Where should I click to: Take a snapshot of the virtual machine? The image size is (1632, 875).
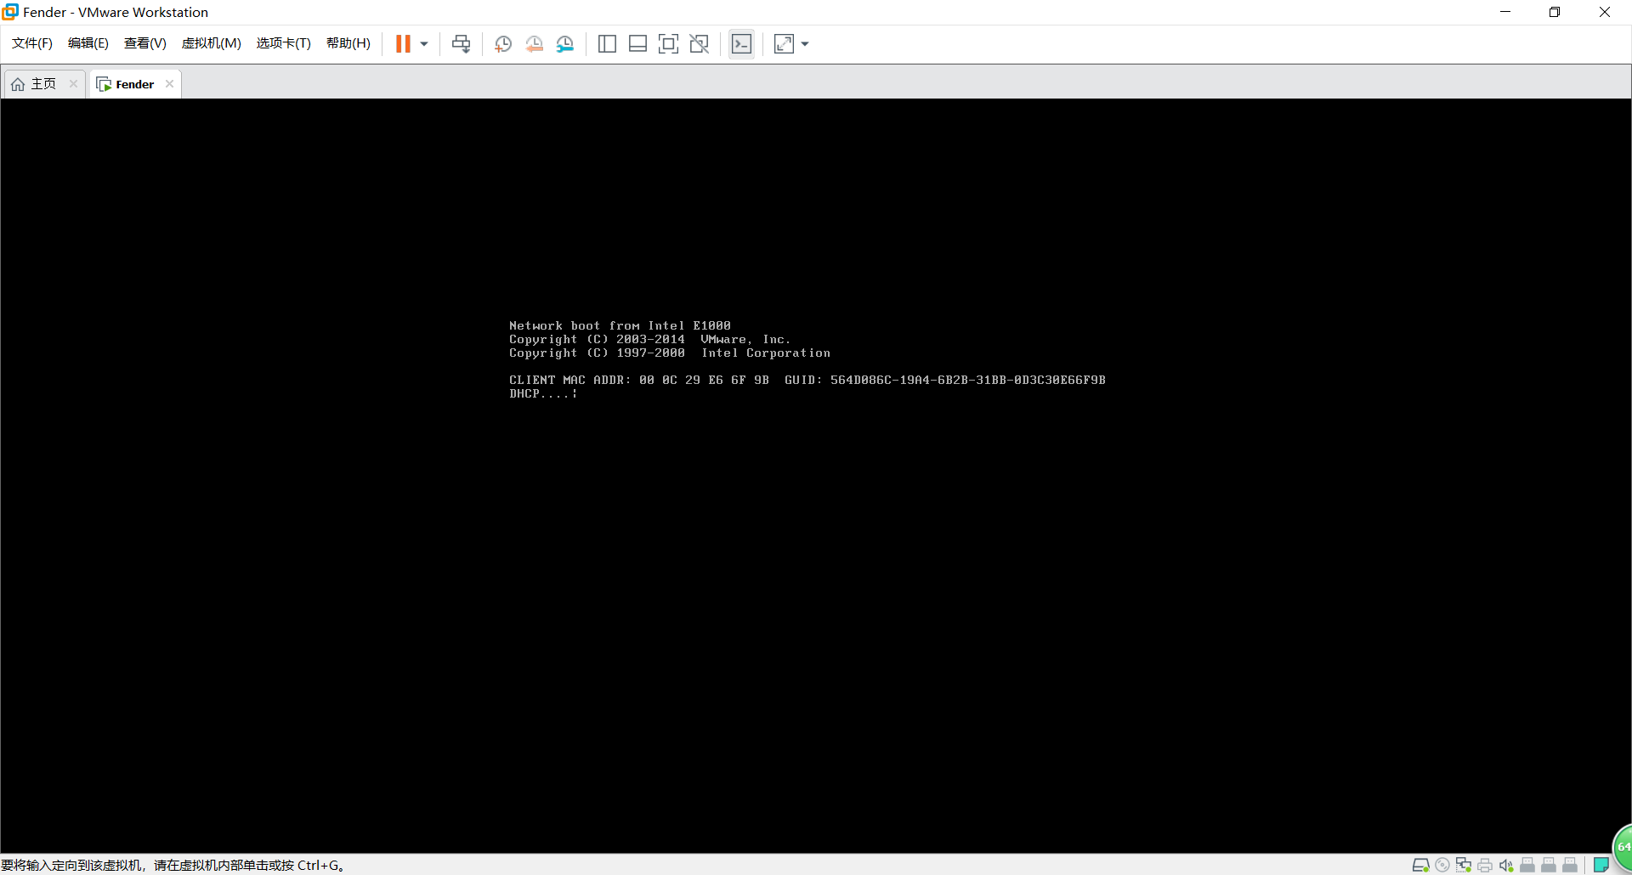coord(501,43)
